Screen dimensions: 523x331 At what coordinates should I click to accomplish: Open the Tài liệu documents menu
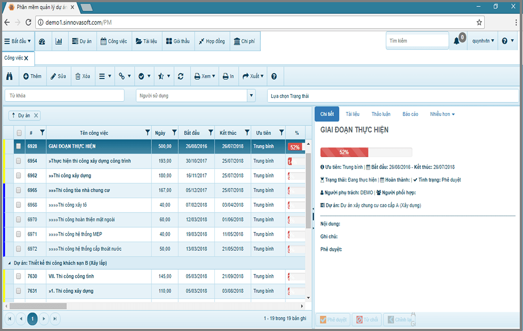pyautogui.click(x=147, y=41)
